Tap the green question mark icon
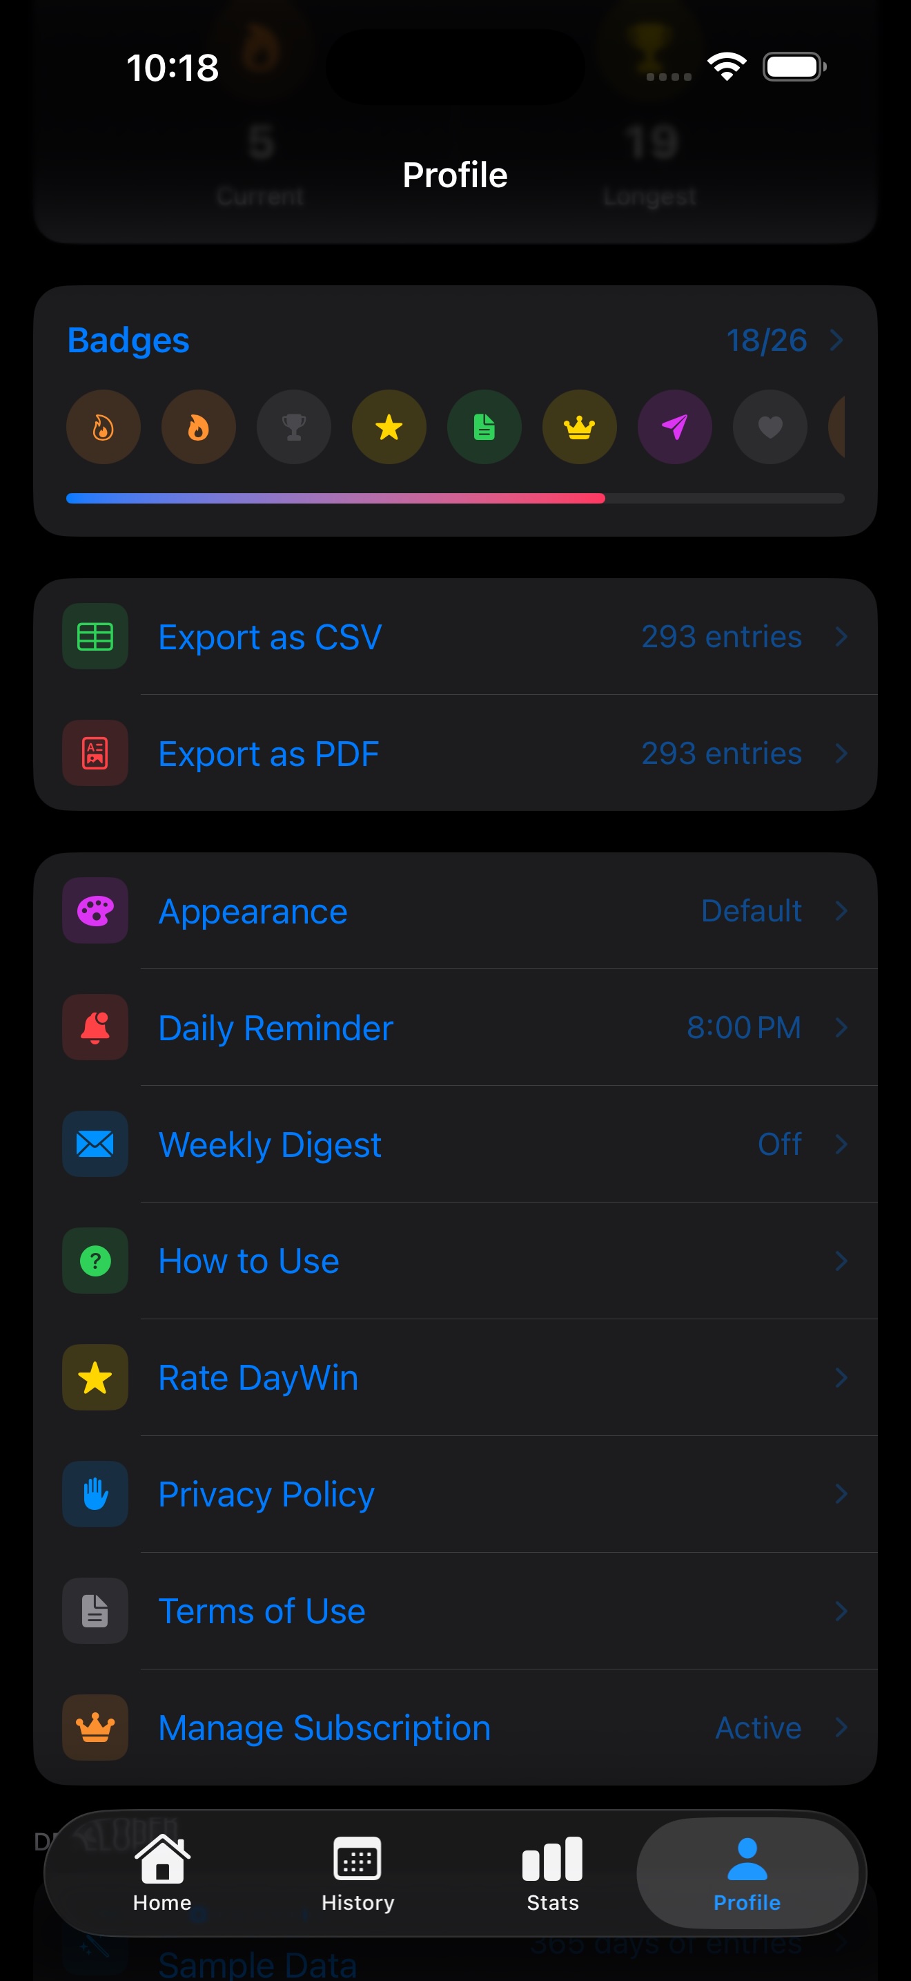911x1981 pixels. click(95, 1261)
